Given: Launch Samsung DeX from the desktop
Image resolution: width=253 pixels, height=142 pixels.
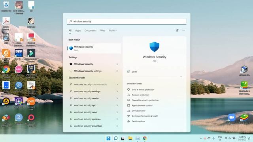Looking at the screenshot, I should [x=31, y=103].
